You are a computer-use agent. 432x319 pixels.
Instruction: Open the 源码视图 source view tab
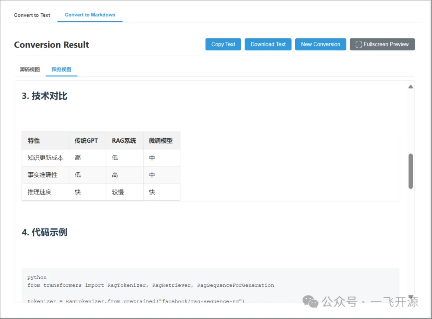[30, 70]
